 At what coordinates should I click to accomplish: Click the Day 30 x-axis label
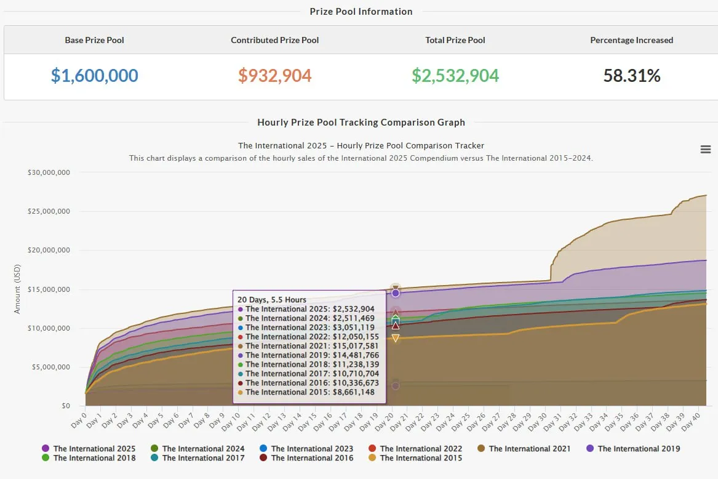tap(538, 422)
